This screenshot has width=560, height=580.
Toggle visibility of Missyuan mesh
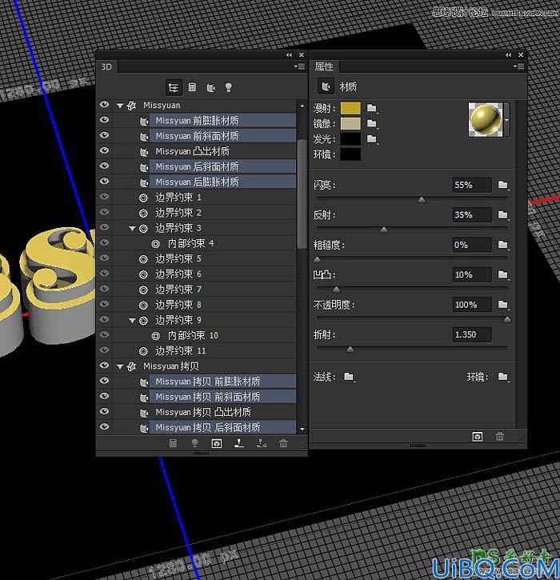104,105
